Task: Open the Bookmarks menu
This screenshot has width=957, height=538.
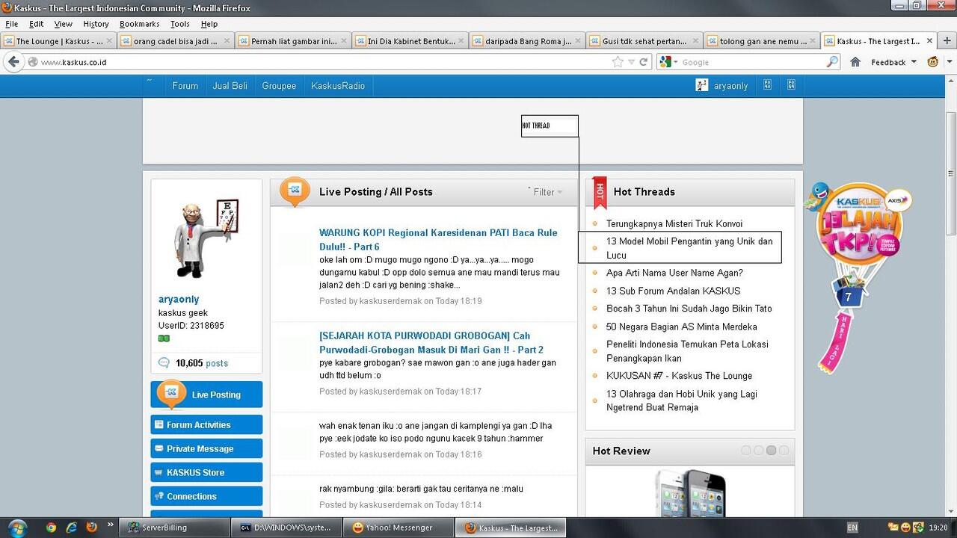Action: coord(139,24)
